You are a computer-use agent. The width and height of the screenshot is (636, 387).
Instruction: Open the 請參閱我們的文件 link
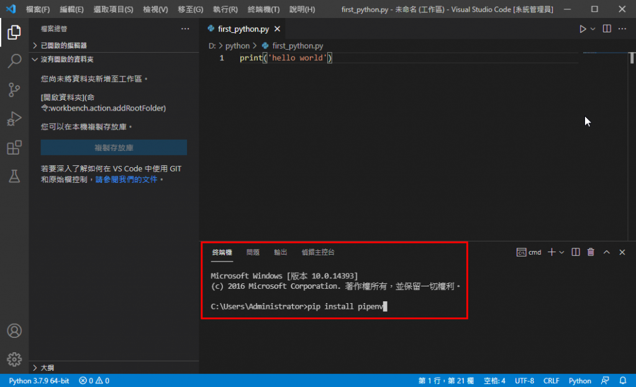click(x=126, y=180)
